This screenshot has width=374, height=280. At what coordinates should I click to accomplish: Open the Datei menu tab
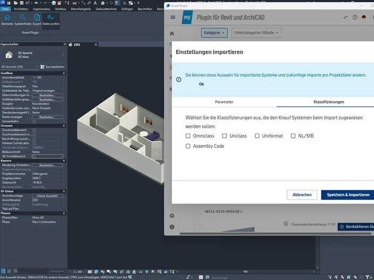click(5, 9)
